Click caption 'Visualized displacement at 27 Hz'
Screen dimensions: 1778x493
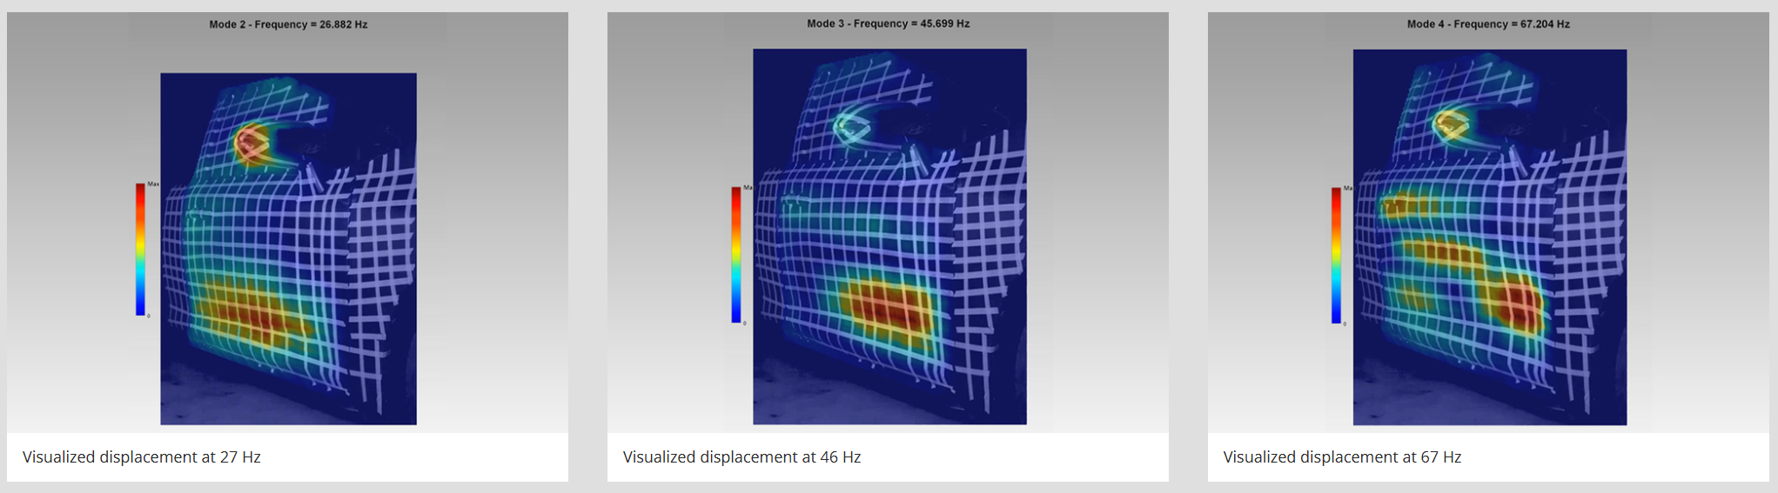(x=142, y=457)
